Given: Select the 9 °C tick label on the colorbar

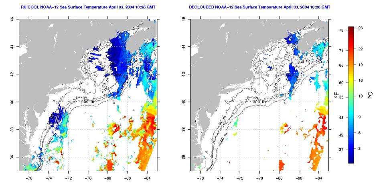Looking at the screenshot, I should tap(359, 117).
